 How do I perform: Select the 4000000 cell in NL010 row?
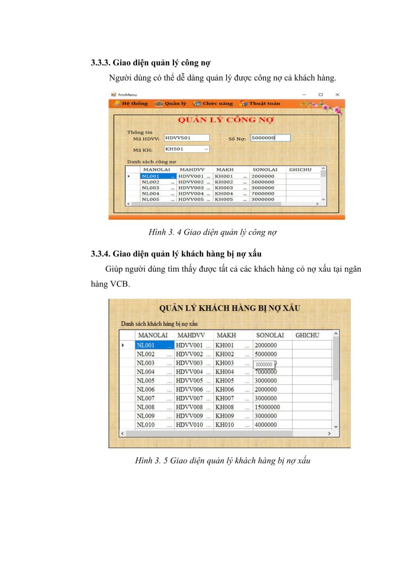click(x=272, y=425)
